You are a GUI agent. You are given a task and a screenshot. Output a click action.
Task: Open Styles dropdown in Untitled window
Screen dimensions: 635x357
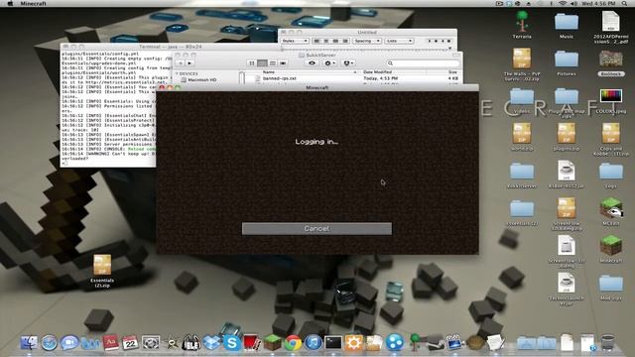[295, 41]
